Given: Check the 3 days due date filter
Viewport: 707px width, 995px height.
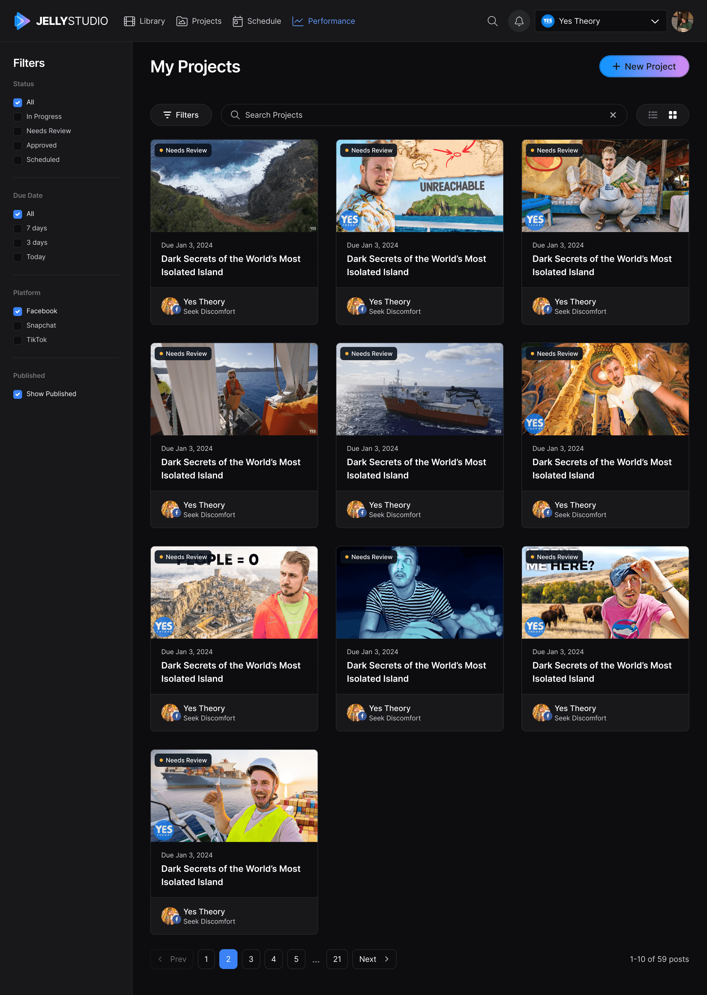Looking at the screenshot, I should (17, 243).
